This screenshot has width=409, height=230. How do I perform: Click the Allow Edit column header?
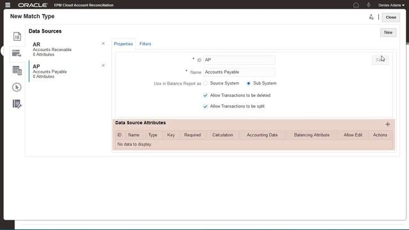click(353, 135)
